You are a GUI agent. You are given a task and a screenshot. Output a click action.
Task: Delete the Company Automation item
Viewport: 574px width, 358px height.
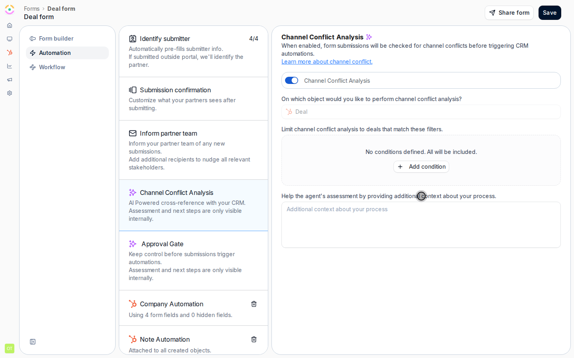point(254,304)
